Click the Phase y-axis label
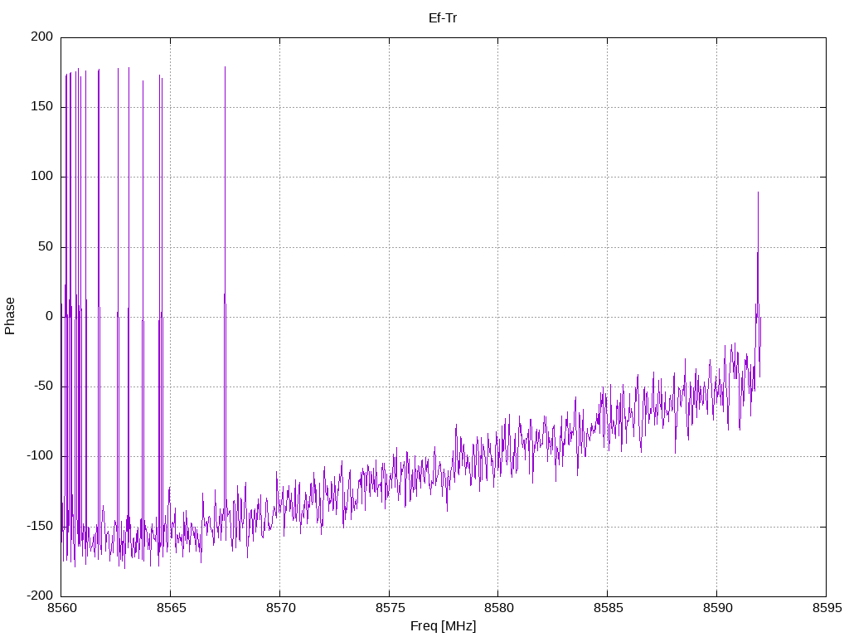The width and height of the screenshot is (849, 637). (10, 316)
